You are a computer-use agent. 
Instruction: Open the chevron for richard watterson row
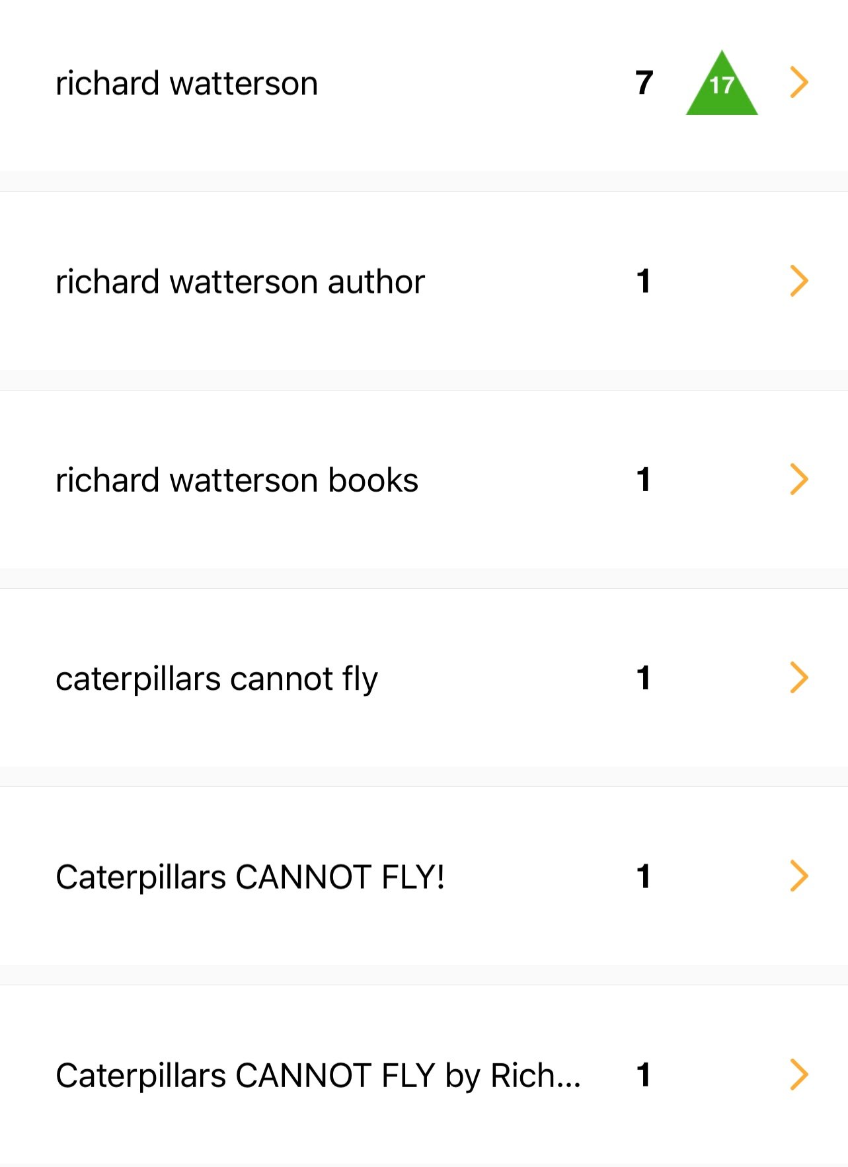(799, 83)
